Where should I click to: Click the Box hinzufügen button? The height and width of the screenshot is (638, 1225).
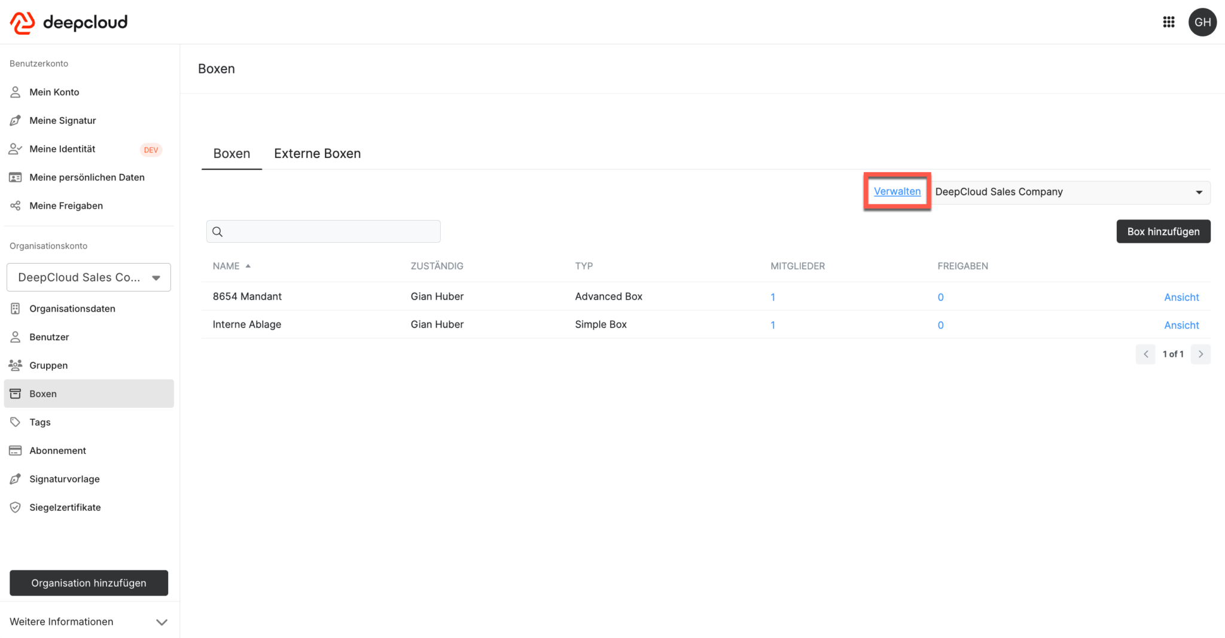1162,231
